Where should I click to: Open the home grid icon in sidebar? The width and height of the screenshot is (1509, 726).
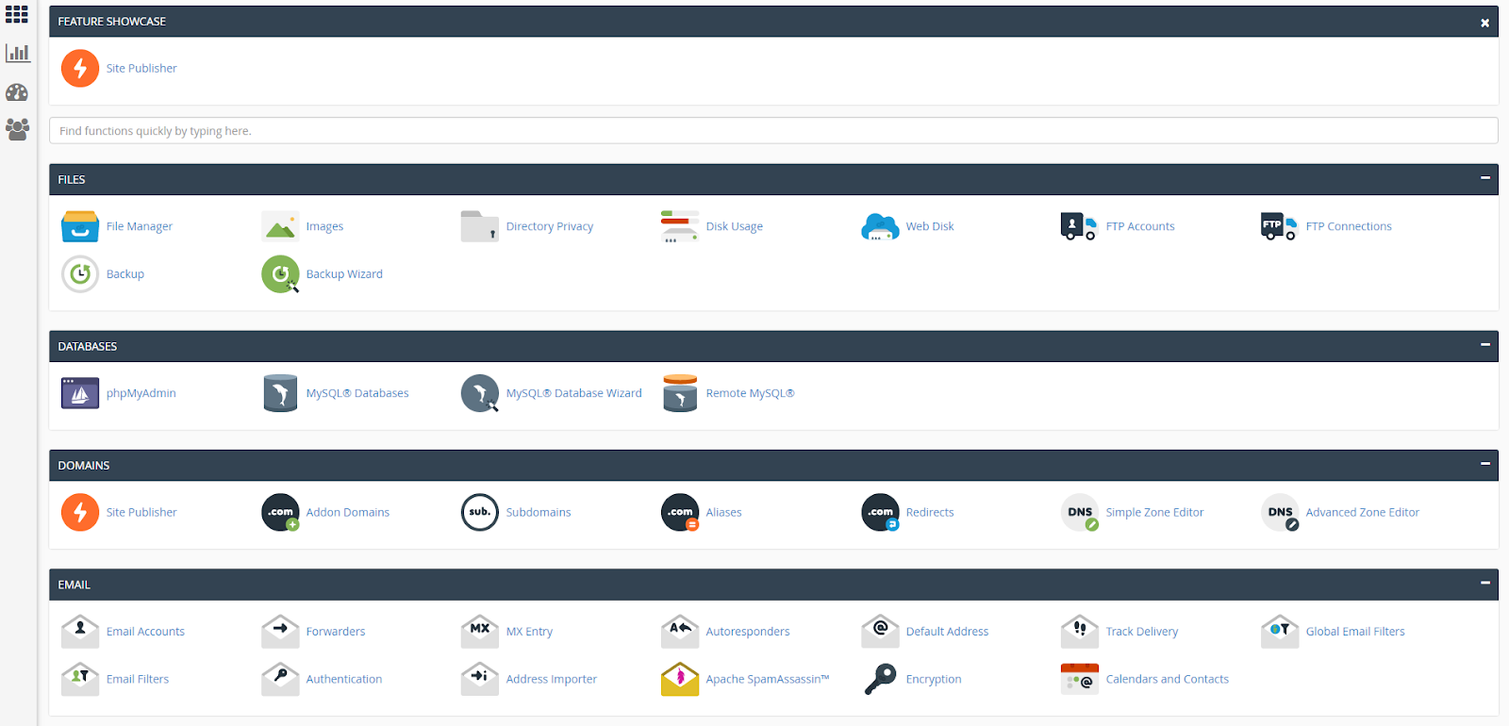tap(17, 14)
